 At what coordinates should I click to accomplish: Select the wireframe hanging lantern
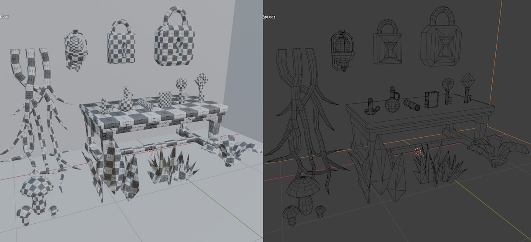click(343, 51)
